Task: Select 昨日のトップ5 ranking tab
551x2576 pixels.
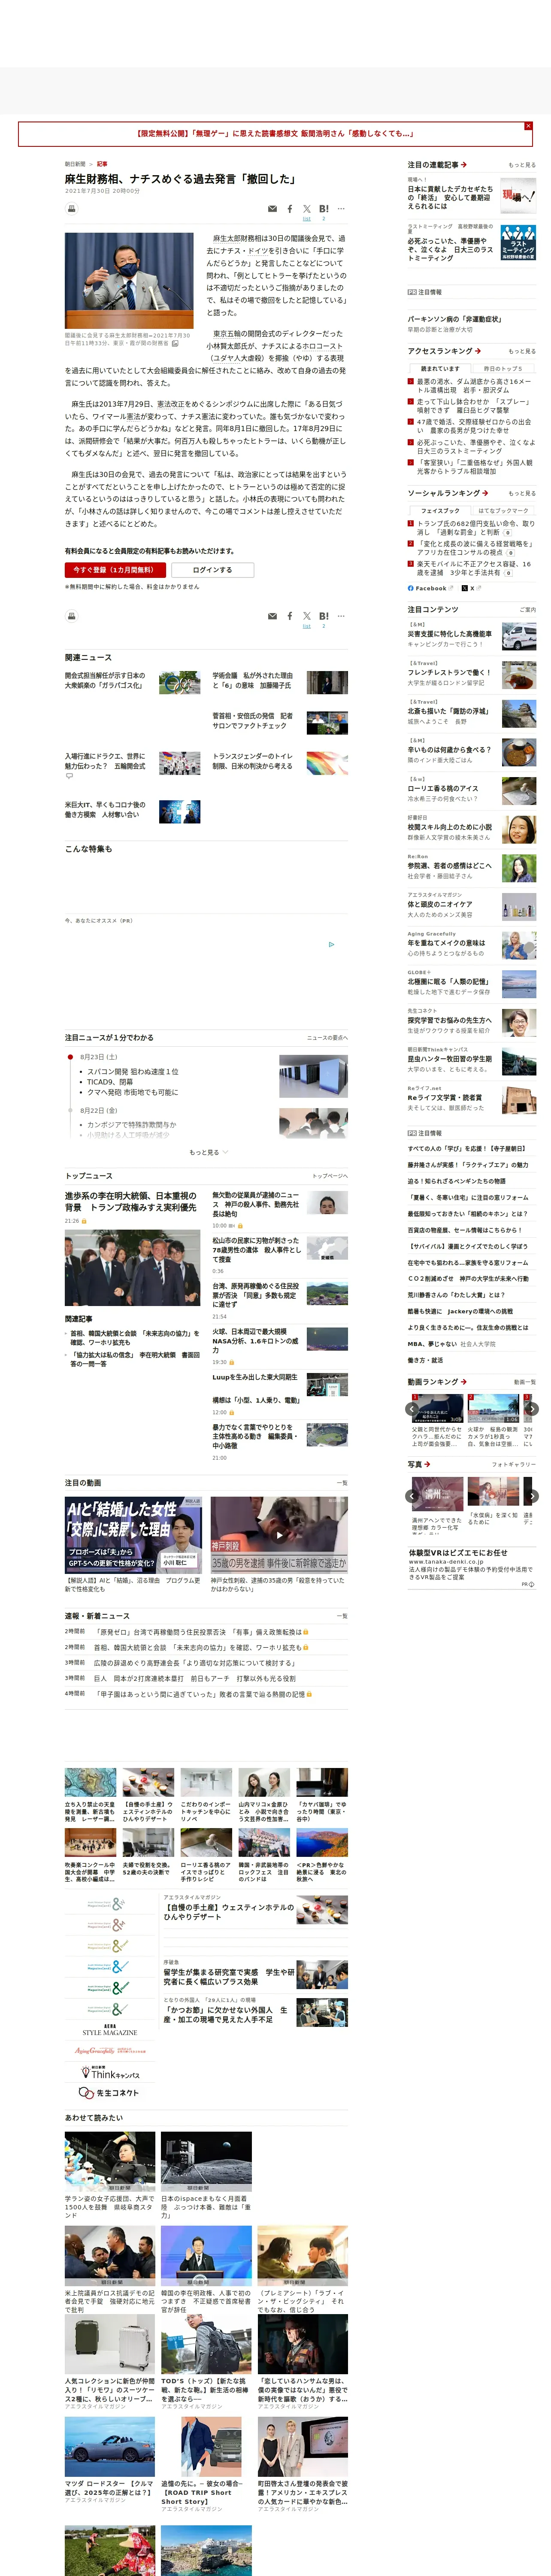Action: pyautogui.click(x=503, y=369)
